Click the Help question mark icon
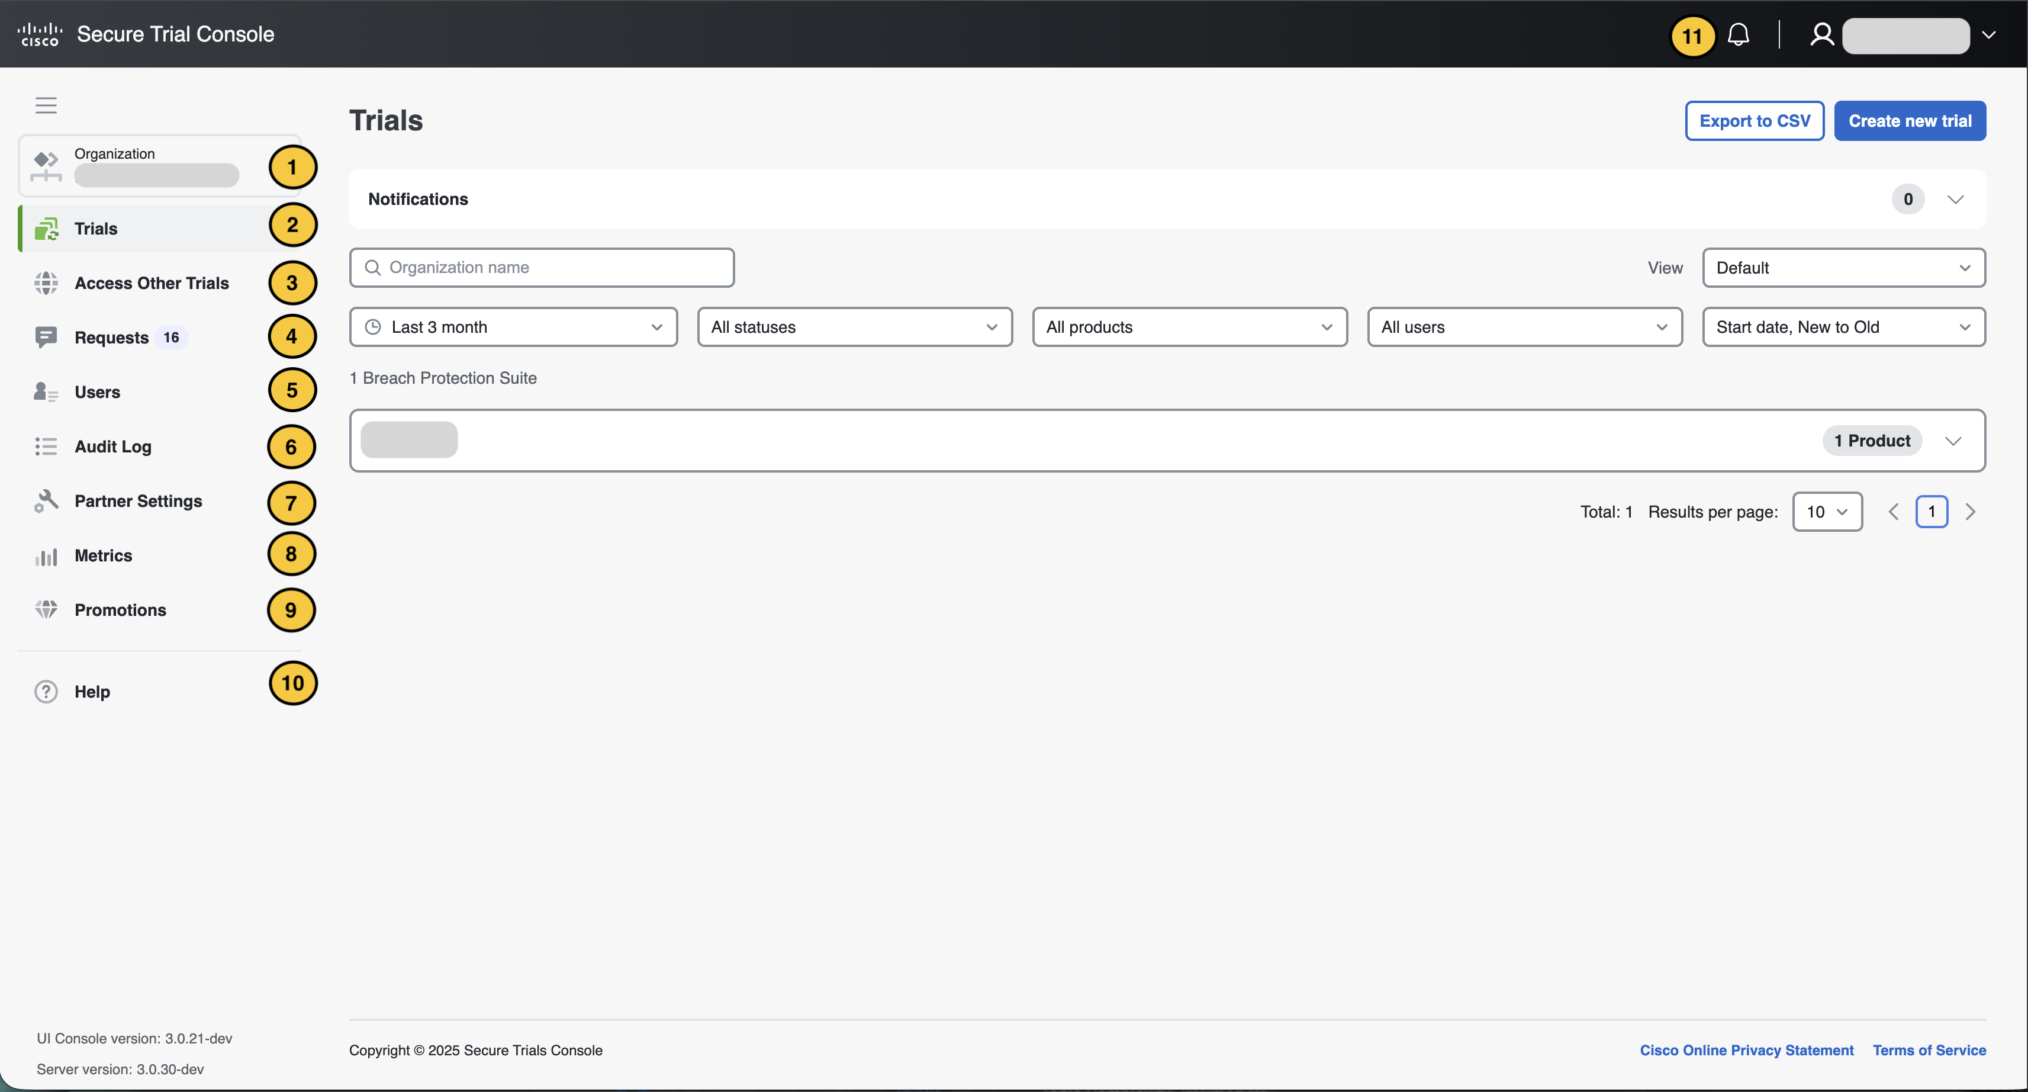The height and width of the screenshot is (1092, 2028). tap(46, 691)
